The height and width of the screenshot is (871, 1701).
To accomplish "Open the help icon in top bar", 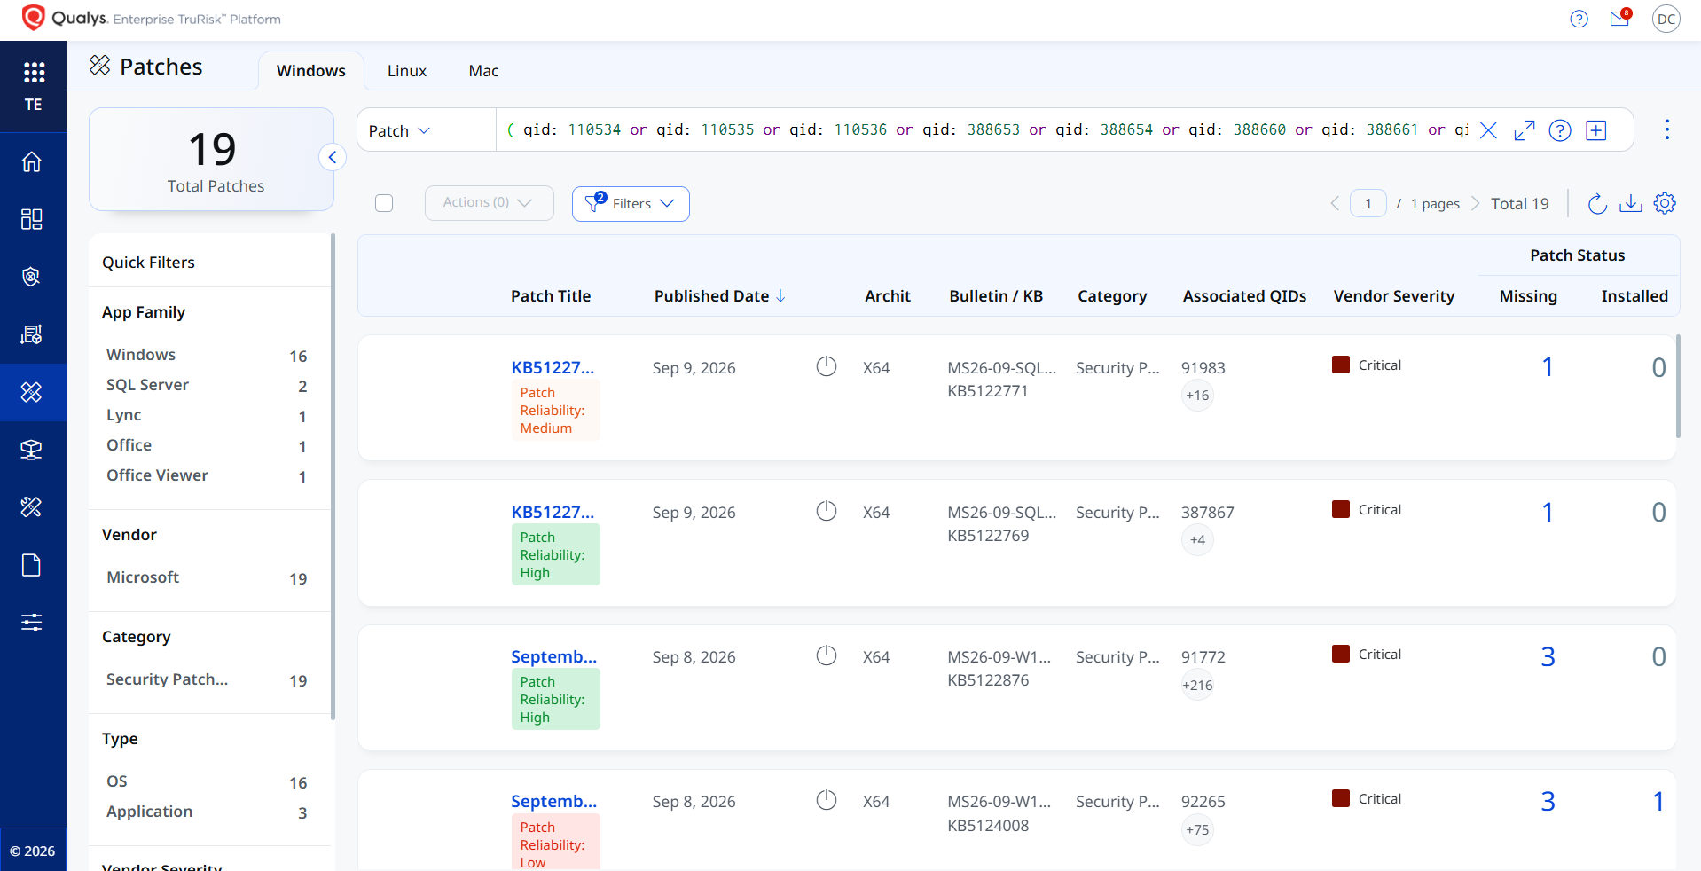I will click(1579, 19).
